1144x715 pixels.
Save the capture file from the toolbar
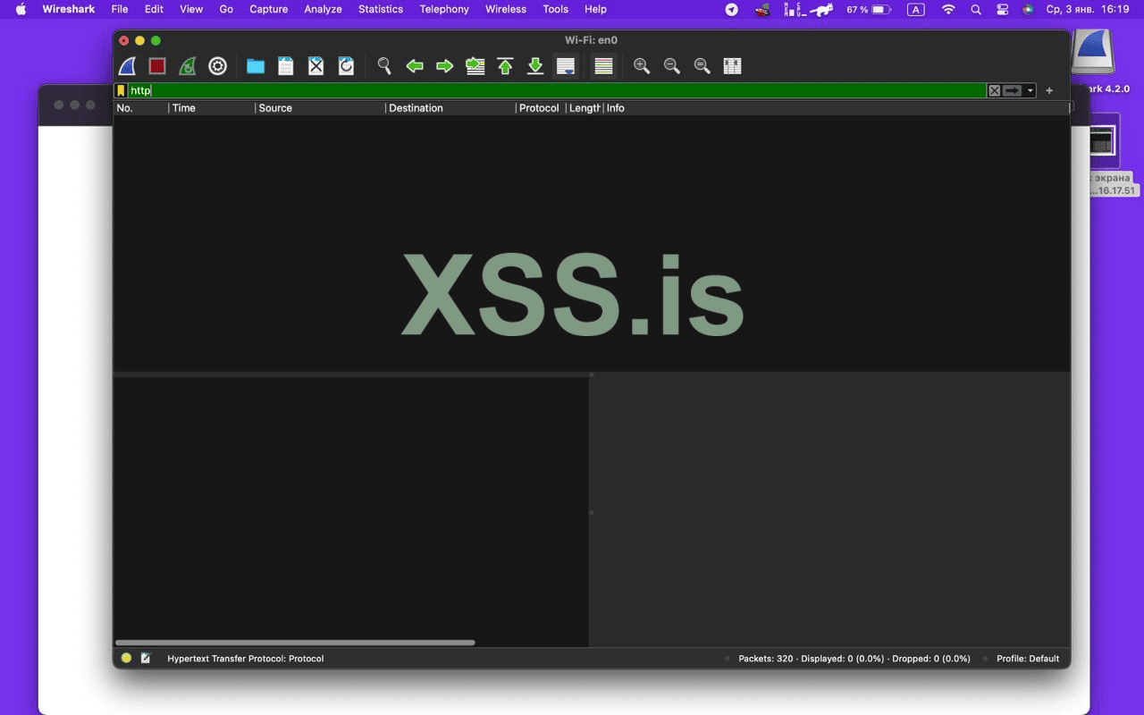coord(286,66)
